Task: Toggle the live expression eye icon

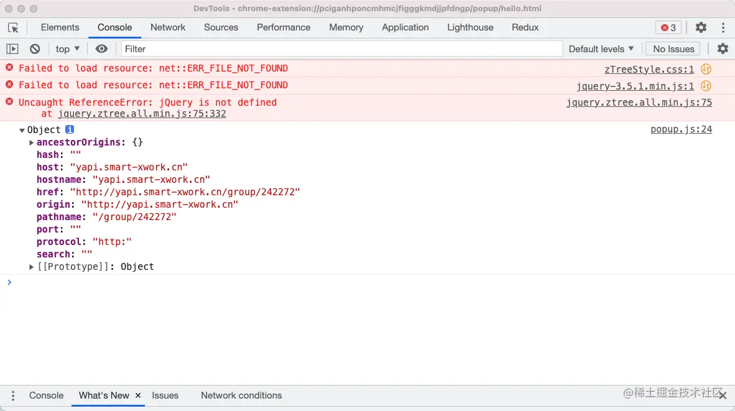Action: point(102,48)
